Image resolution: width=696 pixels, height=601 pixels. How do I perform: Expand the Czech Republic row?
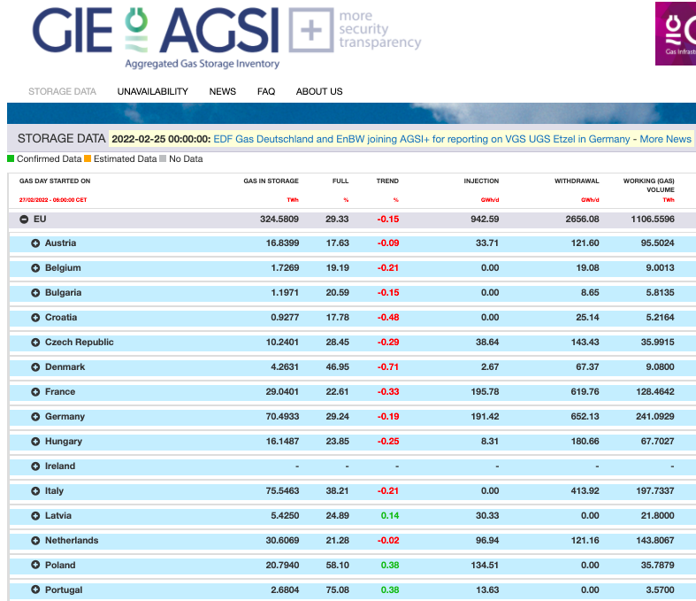coord(35,343)
